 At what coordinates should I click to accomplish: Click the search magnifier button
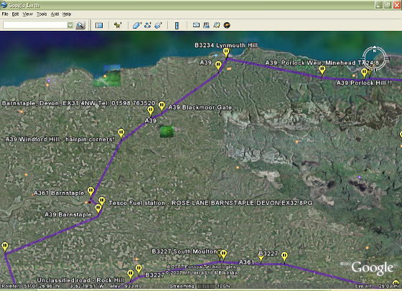pos(80,25)
